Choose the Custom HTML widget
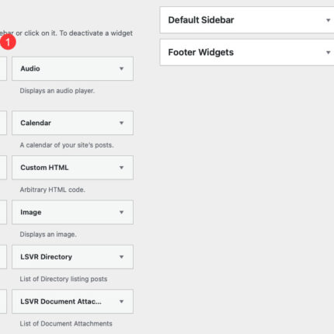334x334 pixels. point(72,168)
